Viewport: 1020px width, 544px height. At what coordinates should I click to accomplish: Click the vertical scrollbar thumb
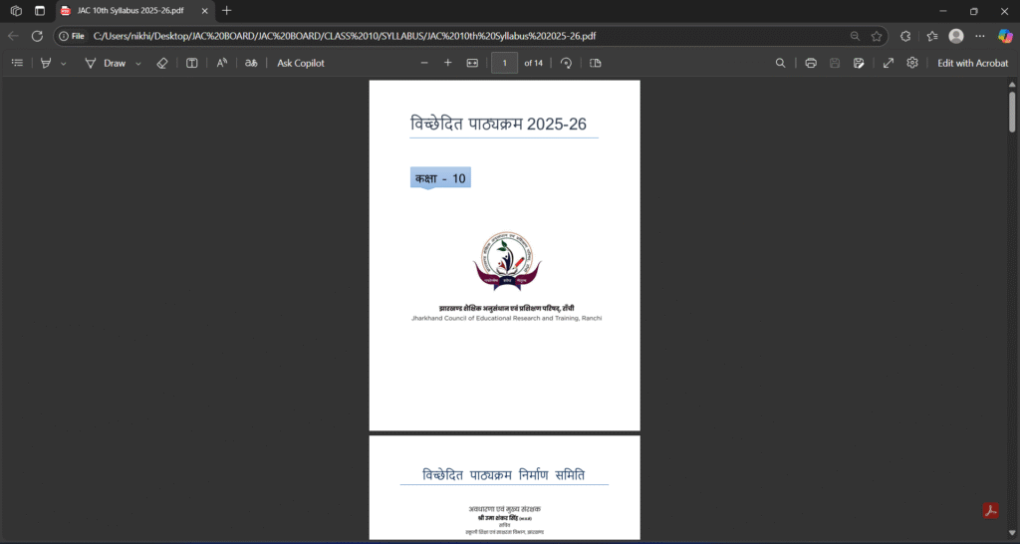coord(1012,112)
